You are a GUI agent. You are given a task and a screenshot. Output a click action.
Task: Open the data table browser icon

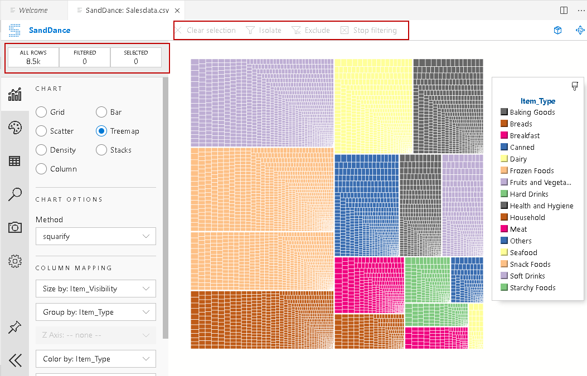point(14,161)
